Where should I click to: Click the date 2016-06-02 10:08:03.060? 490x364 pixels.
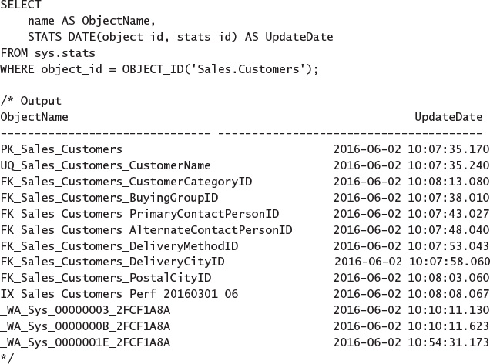point(411,278)
